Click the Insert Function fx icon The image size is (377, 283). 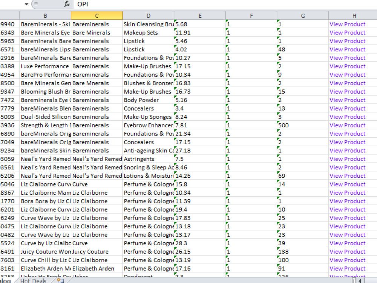(x=67, y=4)
